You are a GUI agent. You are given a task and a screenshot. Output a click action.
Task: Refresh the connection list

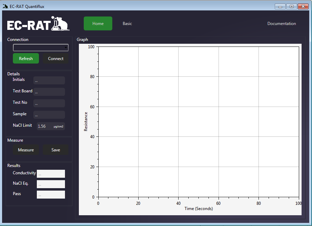pyautogui.click(x=26, y=58)
